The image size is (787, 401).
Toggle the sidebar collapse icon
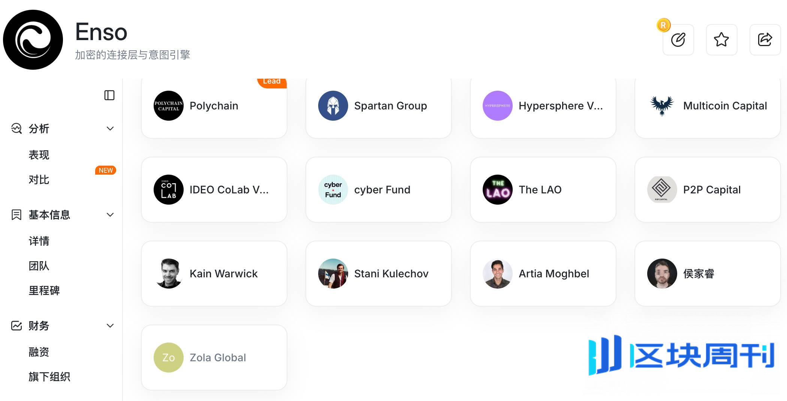(x=109, y=95)
